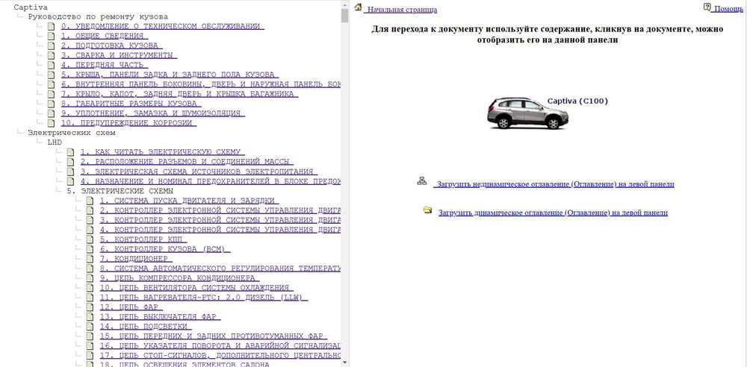747x367 pixels.
Task: Click document icon next to 3. СВАРКА И ИНСТРУМЕНТЫ
Action: [51, 56]
